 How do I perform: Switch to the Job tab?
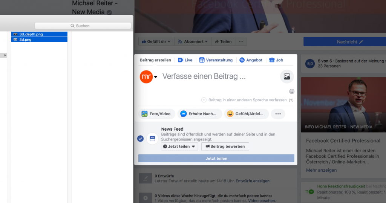pyautogui.click(x=276, y=60)
